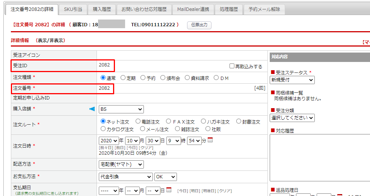Switch to the 処理履歴 tab
This screenshot has width=370, height=196.
point(229,9)
